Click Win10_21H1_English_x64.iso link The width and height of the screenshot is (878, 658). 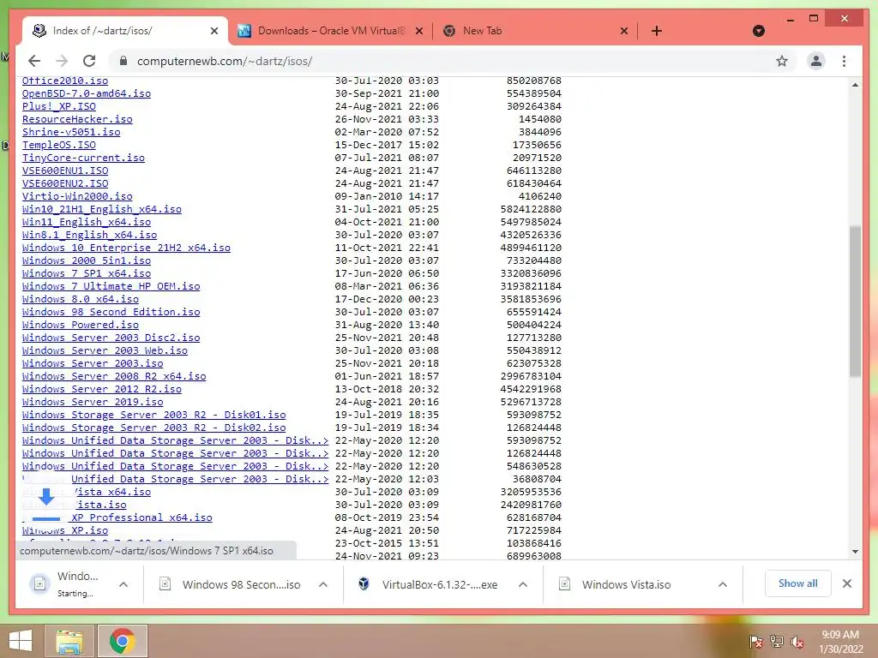[102, 209]
